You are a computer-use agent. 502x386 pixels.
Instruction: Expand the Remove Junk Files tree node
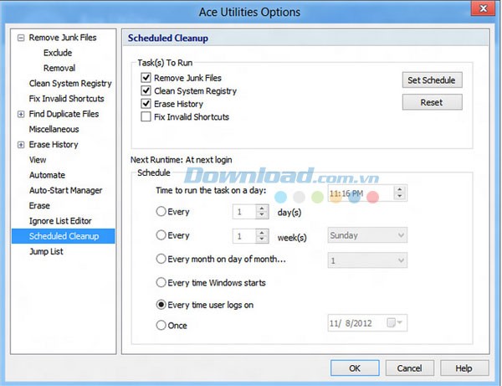click(21, 38)
